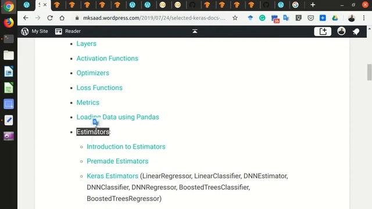372x209 pixels.
Task: Go back to the previous page
Action: pos(26,18)
